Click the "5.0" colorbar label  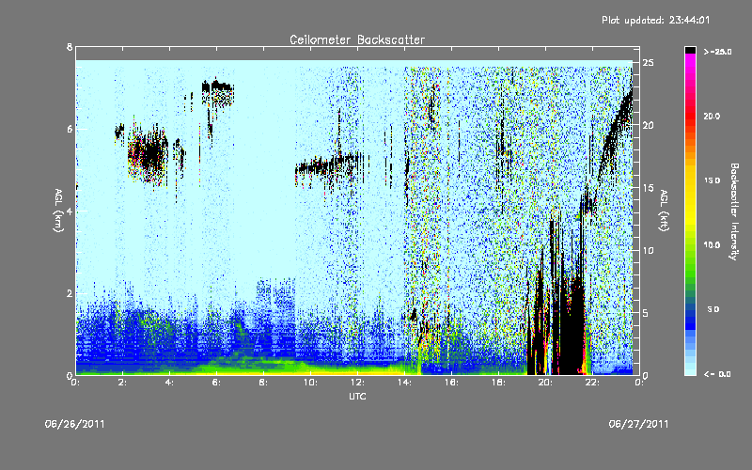(713, 309)
